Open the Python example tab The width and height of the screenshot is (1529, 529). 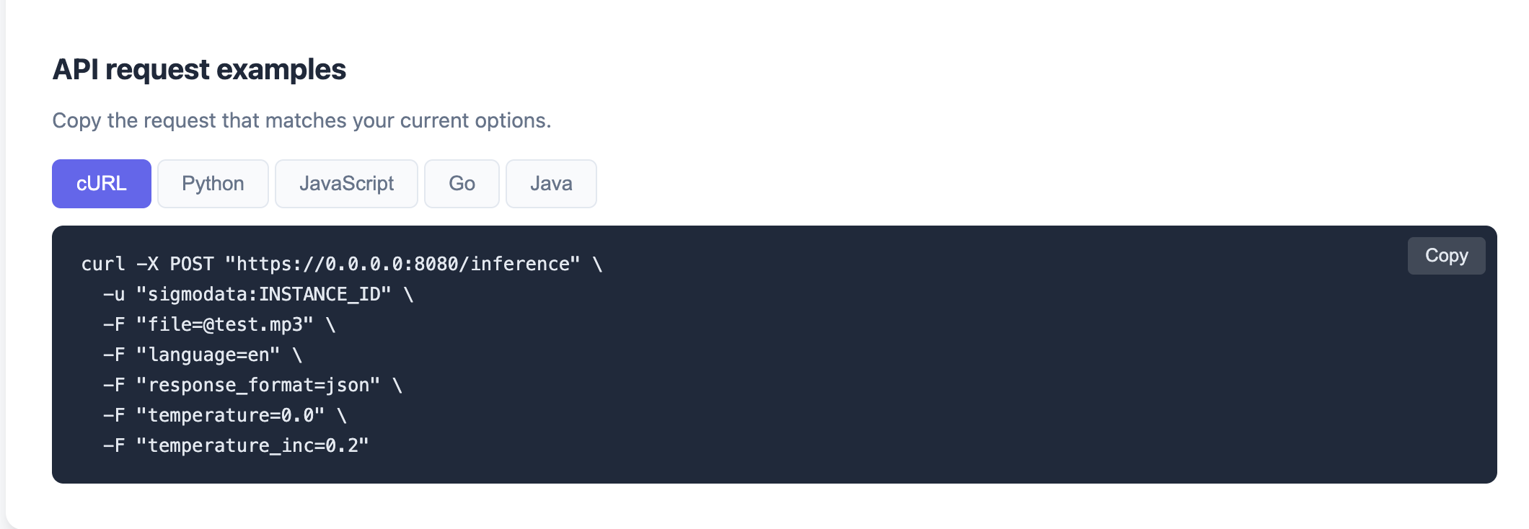213,184
